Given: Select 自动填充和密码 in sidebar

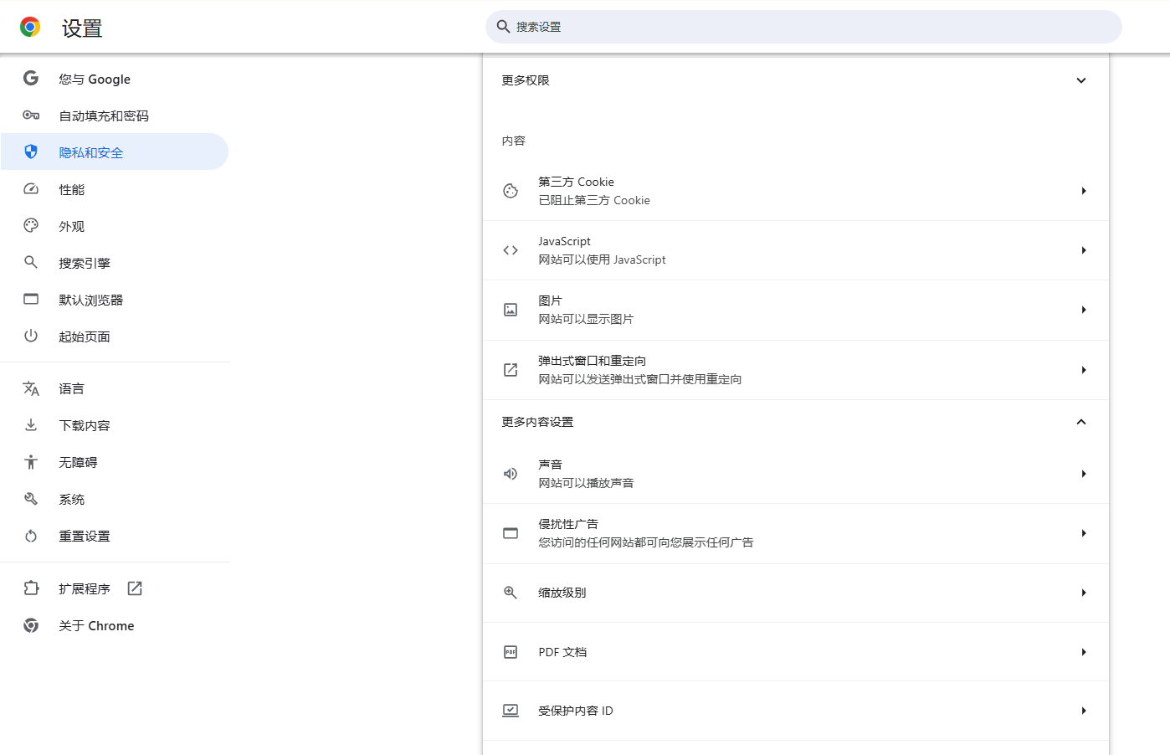Looking at the screenshot, I should coord(115,116).
